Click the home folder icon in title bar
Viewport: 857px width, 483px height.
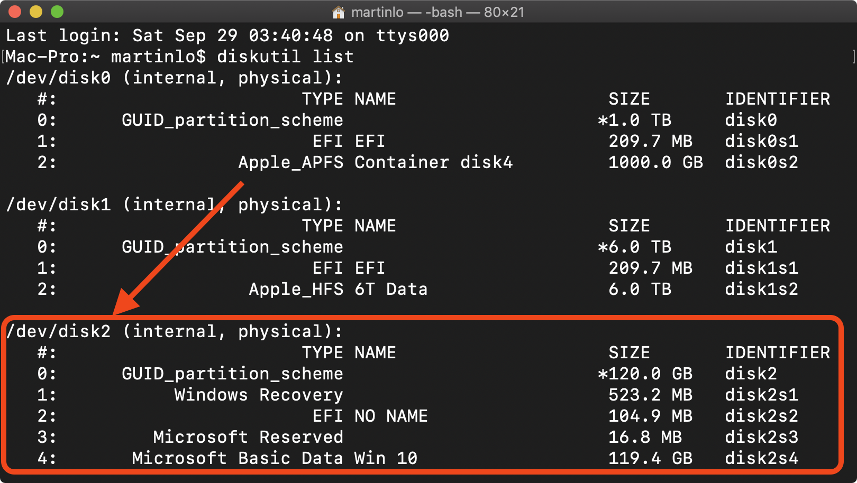tap(338, 12)
